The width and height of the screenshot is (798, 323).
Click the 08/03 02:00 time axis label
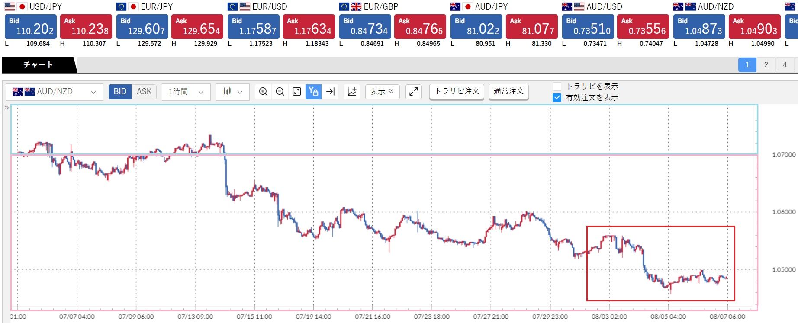pos(609,317)
